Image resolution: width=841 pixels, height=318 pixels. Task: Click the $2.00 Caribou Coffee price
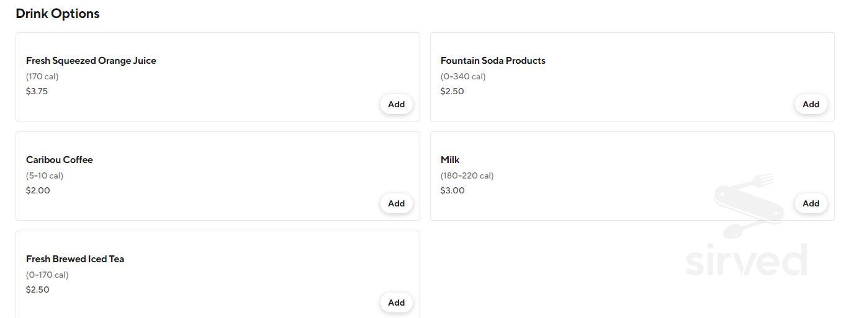coord(38,190)
